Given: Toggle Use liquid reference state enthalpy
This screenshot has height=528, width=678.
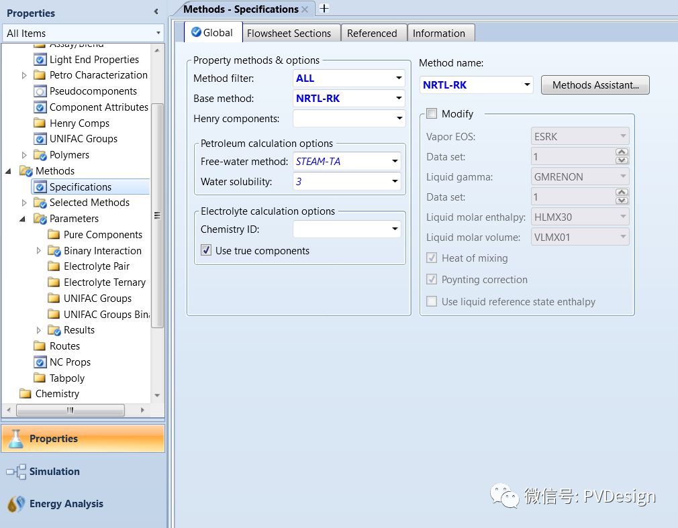Looking at the screenshot, I should click(x=432, y=301).
